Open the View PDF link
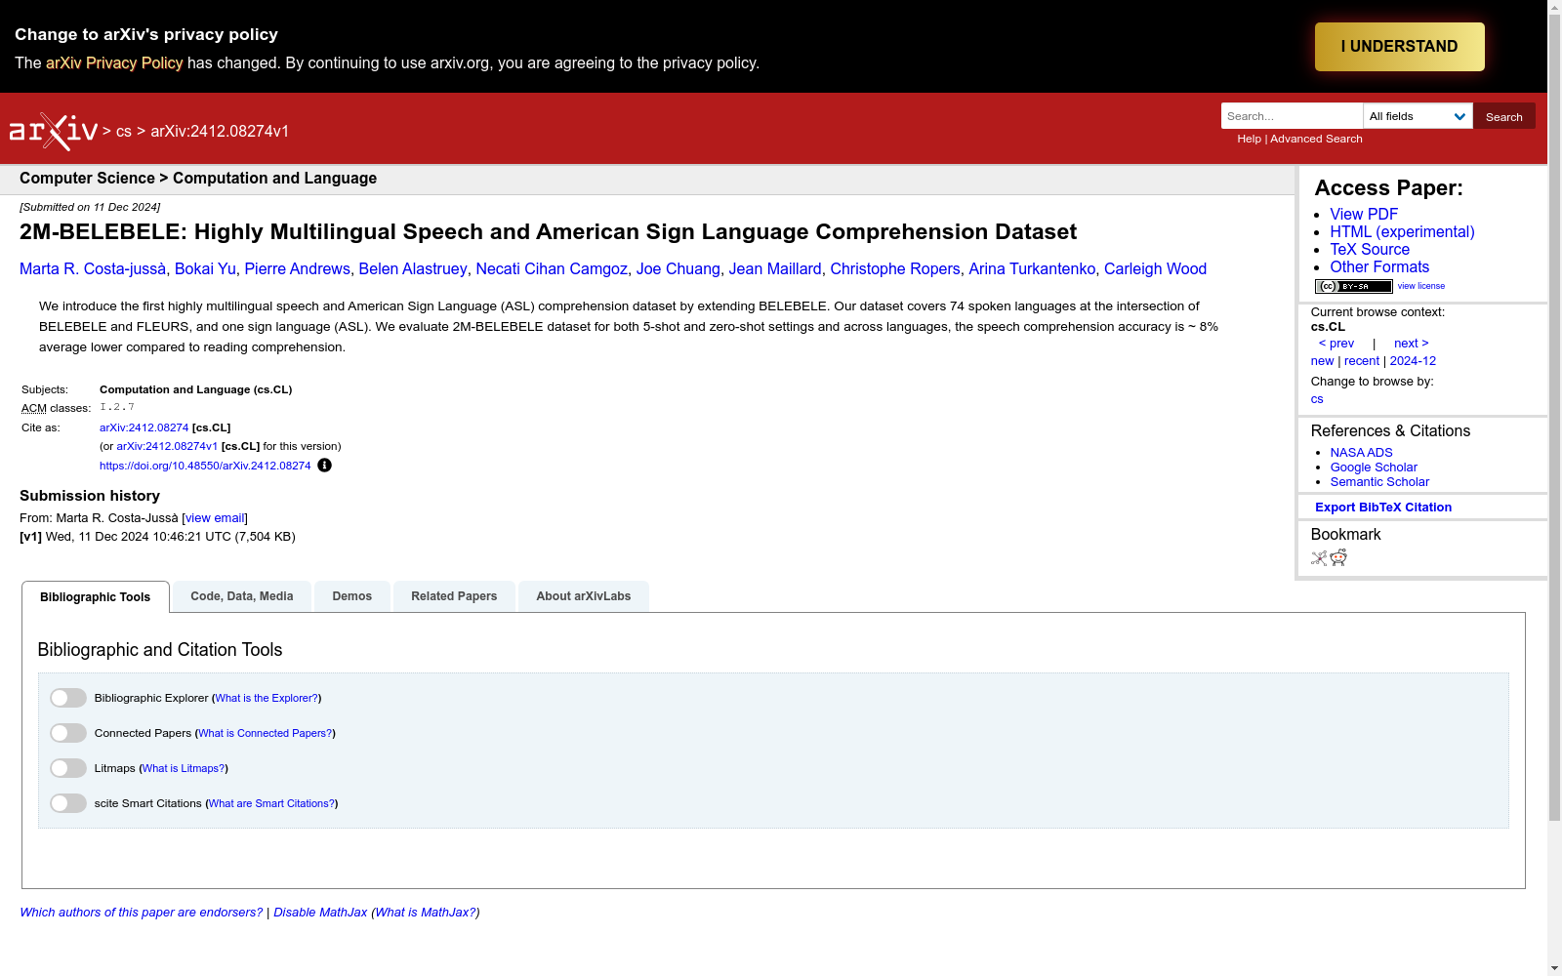The image size is (1562, 976). (x=1363, y=214)
